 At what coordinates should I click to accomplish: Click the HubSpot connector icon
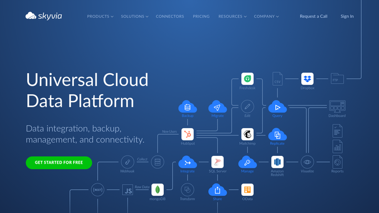click(x=188, y=134)
